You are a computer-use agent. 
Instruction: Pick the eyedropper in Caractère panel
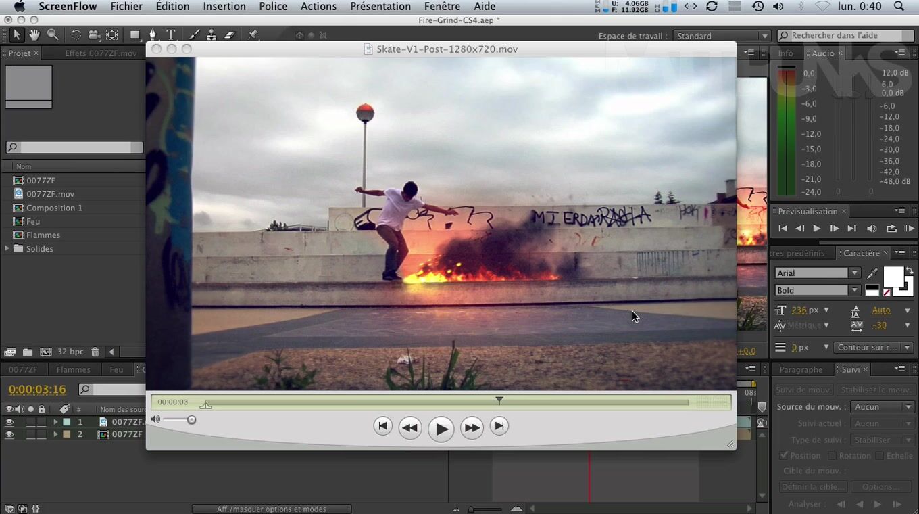point(872,273)
